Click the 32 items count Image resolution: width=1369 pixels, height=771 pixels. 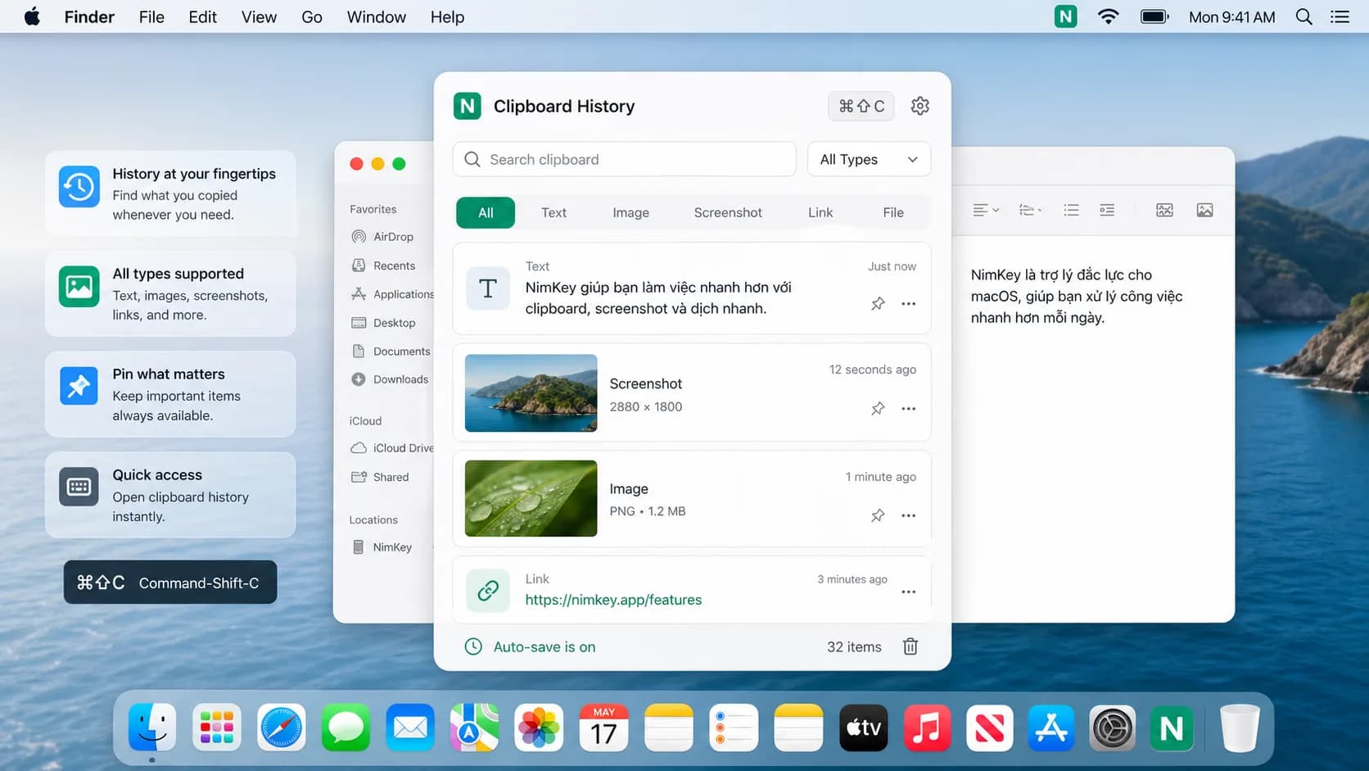854,646
